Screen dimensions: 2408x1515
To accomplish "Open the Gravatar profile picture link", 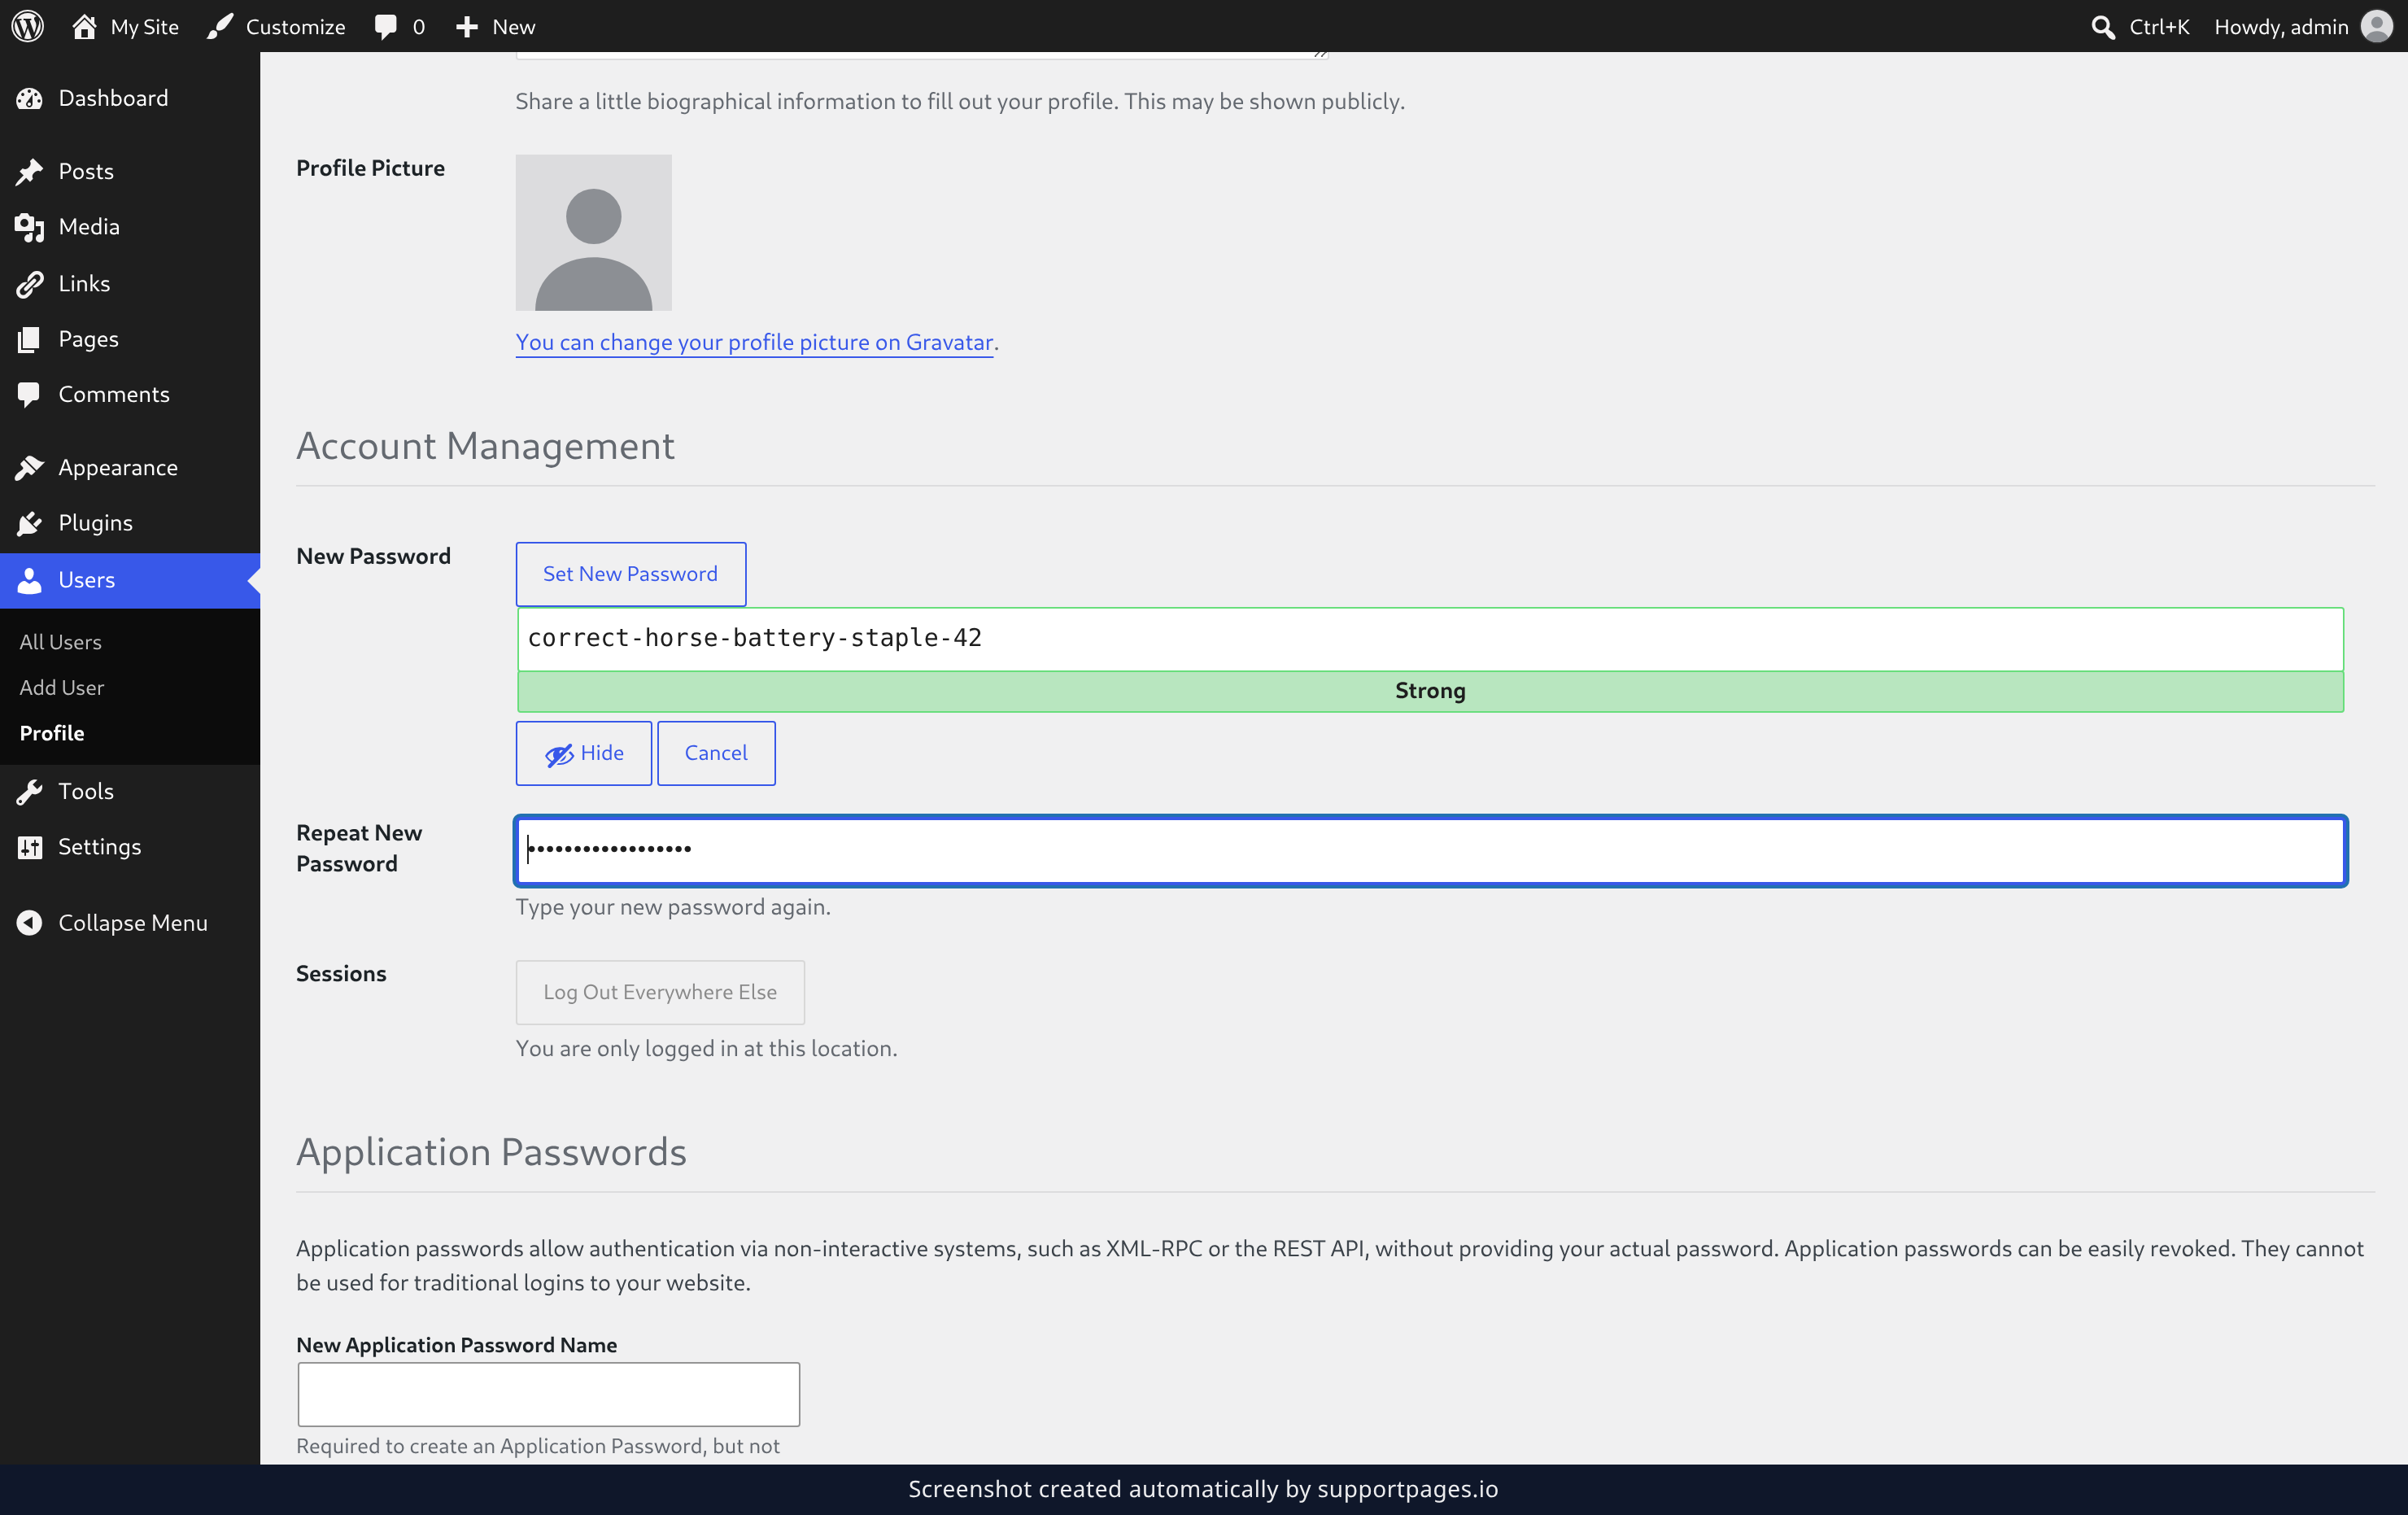I will [x=754, y=342].
